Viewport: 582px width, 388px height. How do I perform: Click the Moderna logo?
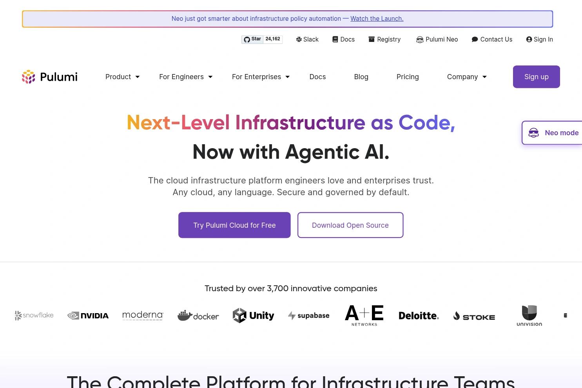(143, 315)
